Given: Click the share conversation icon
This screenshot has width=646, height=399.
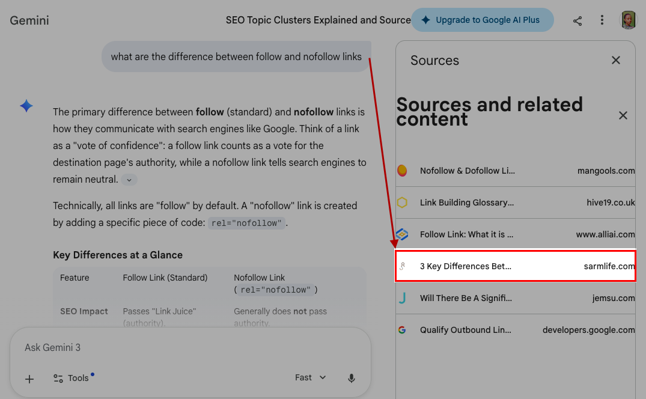Looking at the screenshot, I should [x=577, y=20].
